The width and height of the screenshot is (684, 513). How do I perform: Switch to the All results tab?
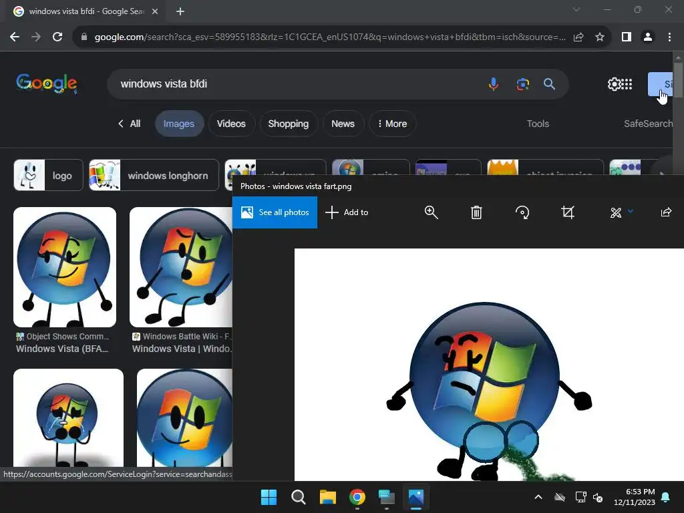click(129, 124)
